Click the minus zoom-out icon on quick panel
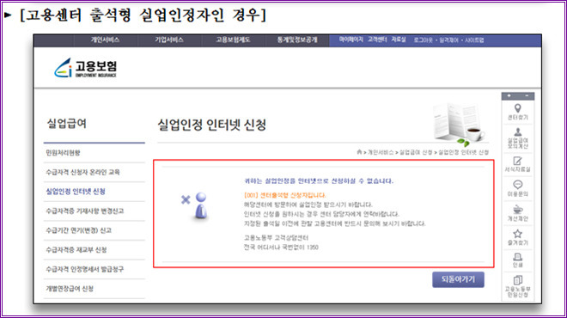 (527, 96)
